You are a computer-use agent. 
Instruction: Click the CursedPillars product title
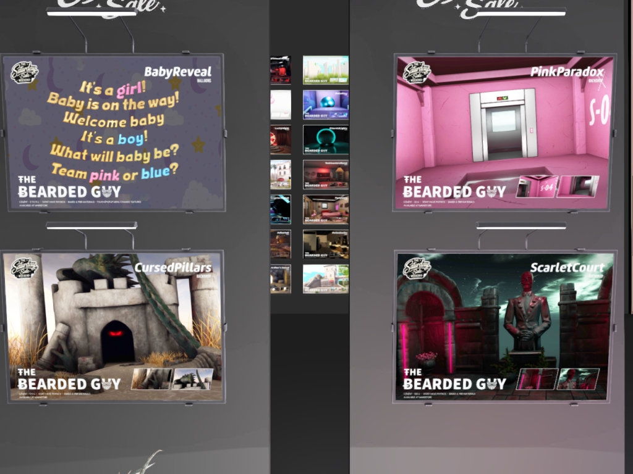[172, 268]
